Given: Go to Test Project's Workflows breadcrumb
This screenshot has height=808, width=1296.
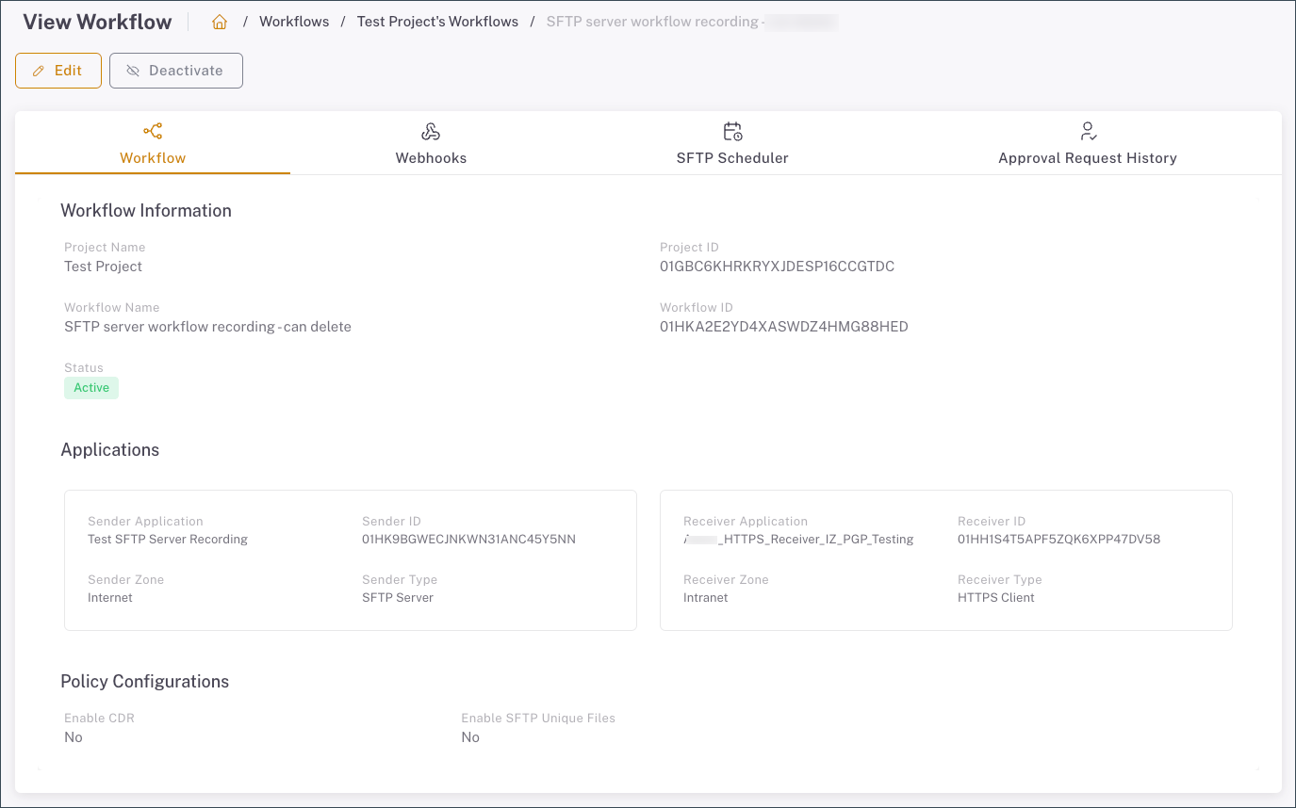Looking at the screenshot, I should (437, 22).
